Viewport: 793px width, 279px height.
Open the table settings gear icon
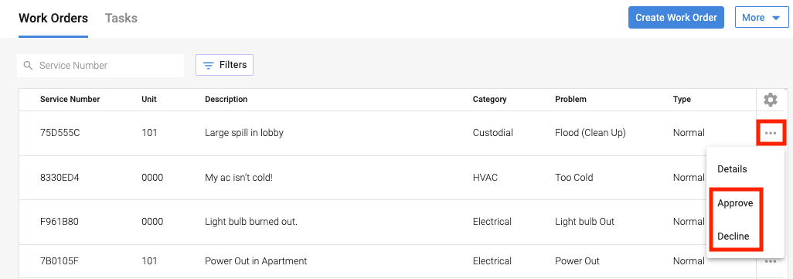[x=771, y=100]
